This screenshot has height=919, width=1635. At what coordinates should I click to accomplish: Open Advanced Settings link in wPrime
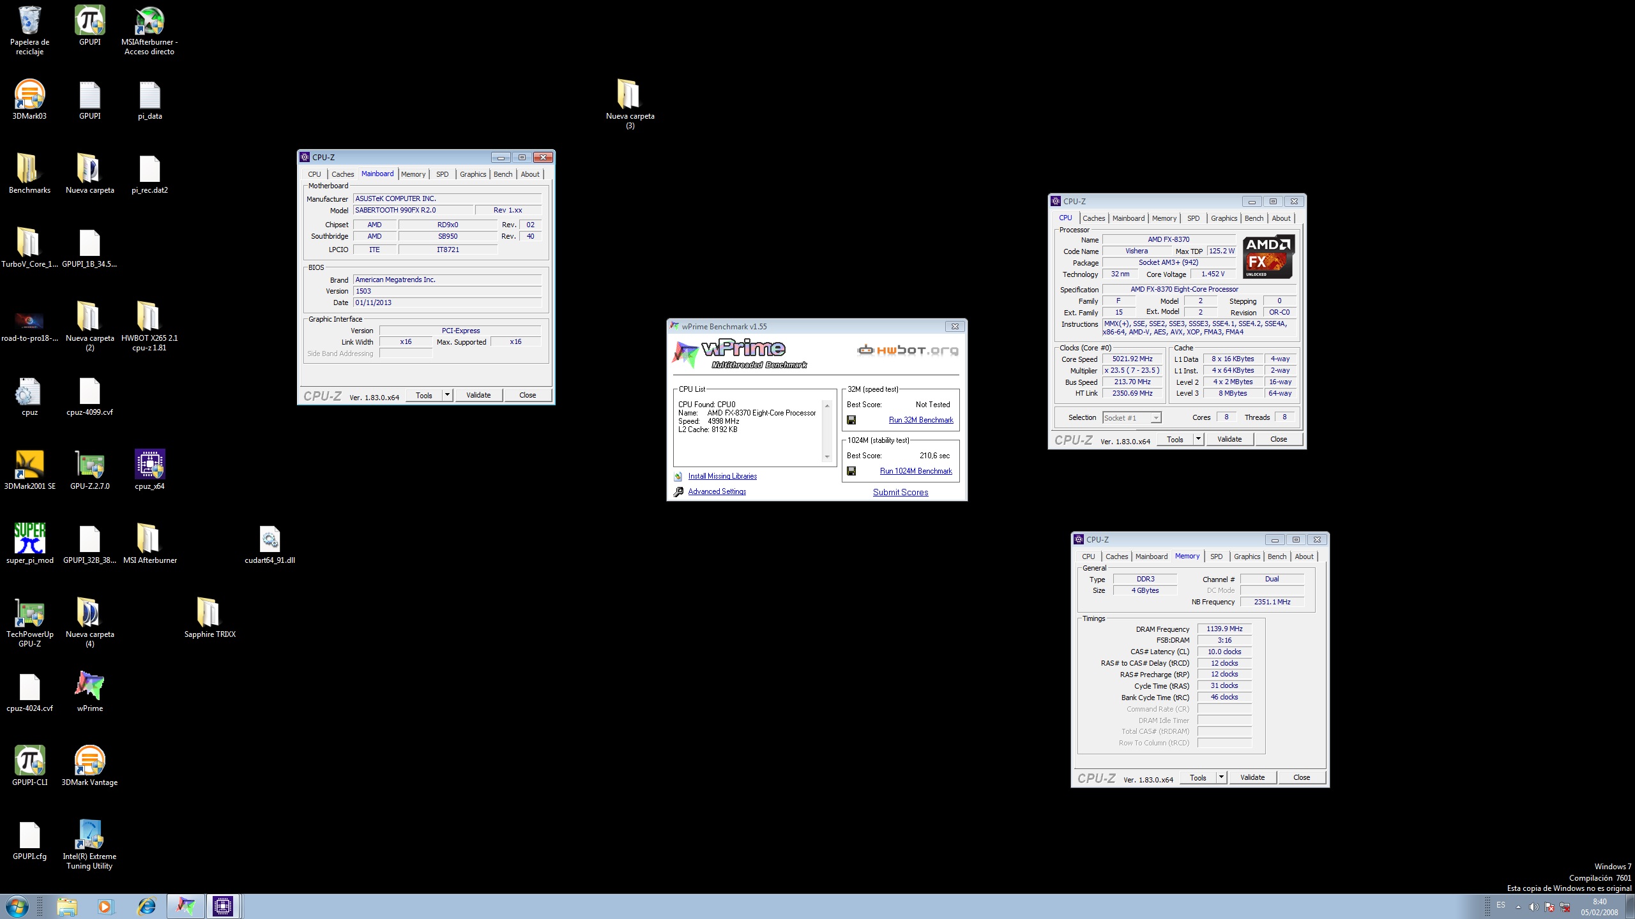pyautogui.click(x=717, y=491)
